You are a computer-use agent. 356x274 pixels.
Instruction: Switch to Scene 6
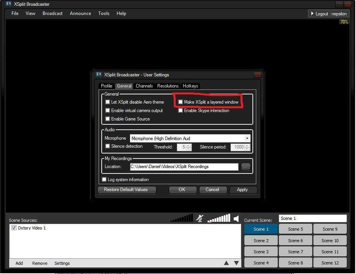(x=295, y=240)
